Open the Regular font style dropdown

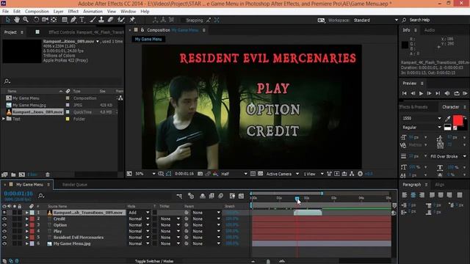point(421,128)
